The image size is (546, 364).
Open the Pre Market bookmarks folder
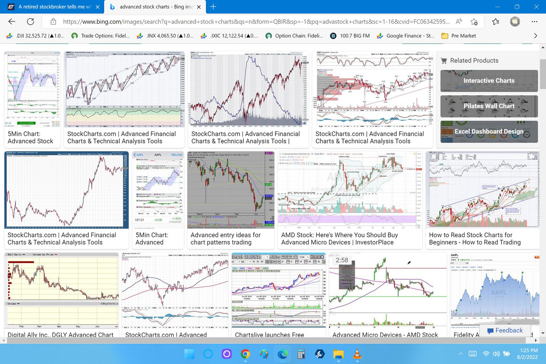459,35
